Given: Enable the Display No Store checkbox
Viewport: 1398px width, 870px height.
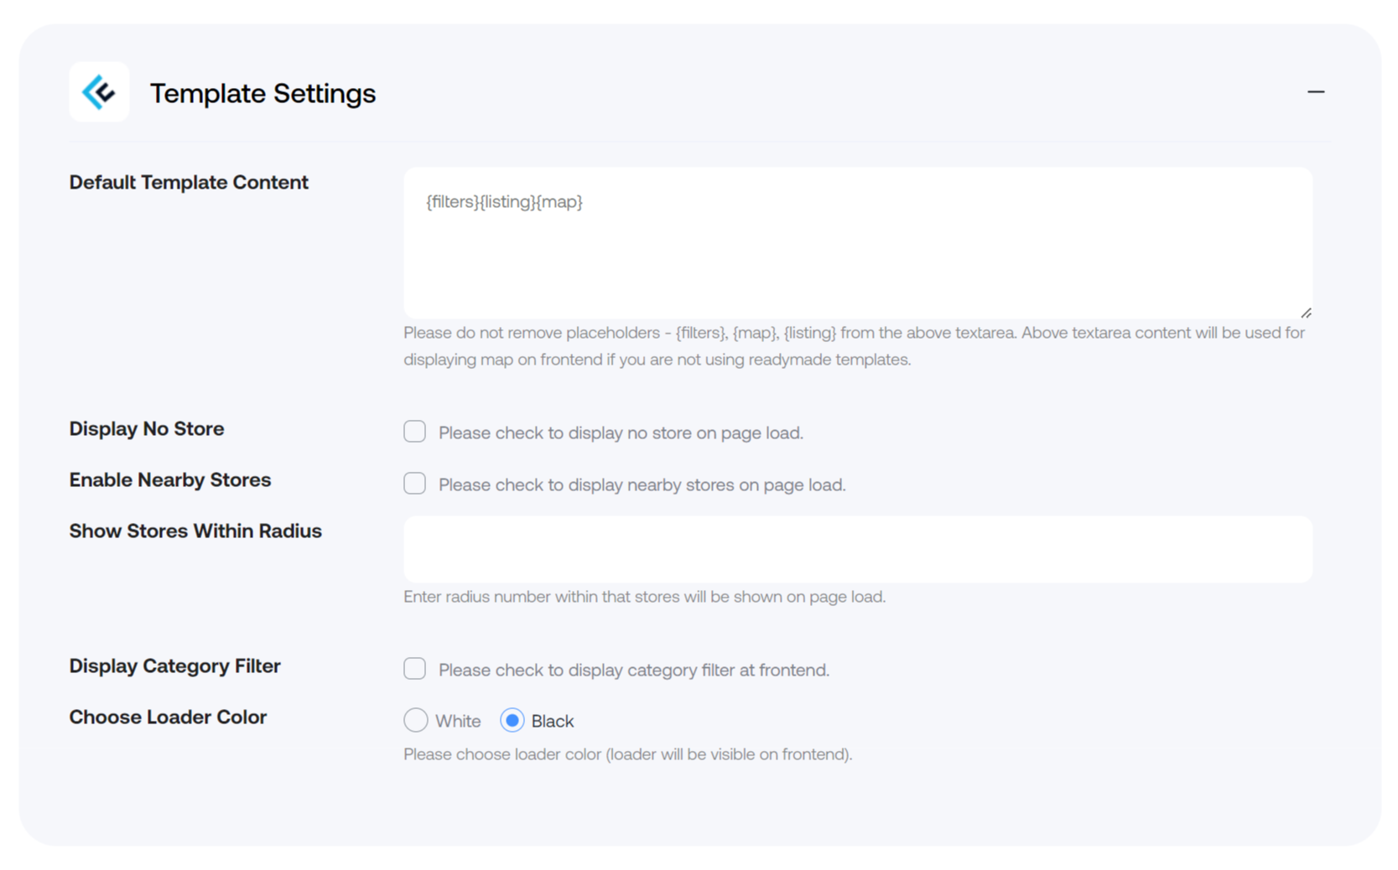Looking at the screenshot, I should point(415,432).
